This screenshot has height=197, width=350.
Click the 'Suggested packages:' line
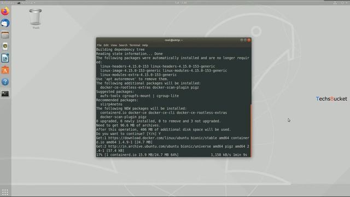(x=115, y=91)
